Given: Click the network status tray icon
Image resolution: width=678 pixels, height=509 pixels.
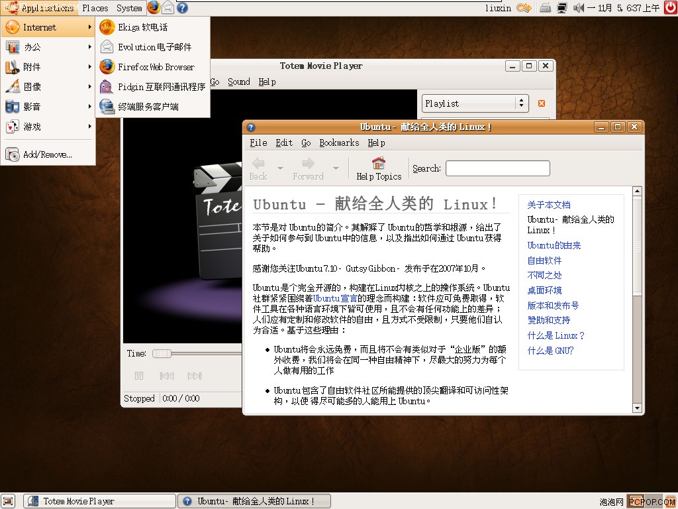Looking at the screenshot, I should point(561,8).
